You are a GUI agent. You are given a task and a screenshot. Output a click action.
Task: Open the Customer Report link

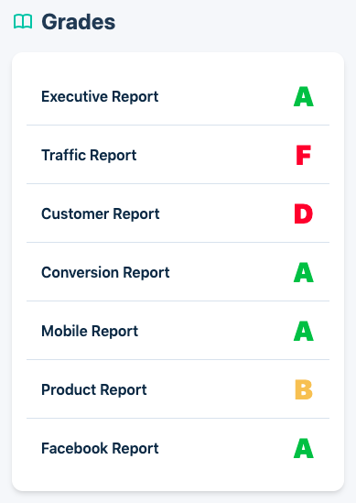[101, 213]
